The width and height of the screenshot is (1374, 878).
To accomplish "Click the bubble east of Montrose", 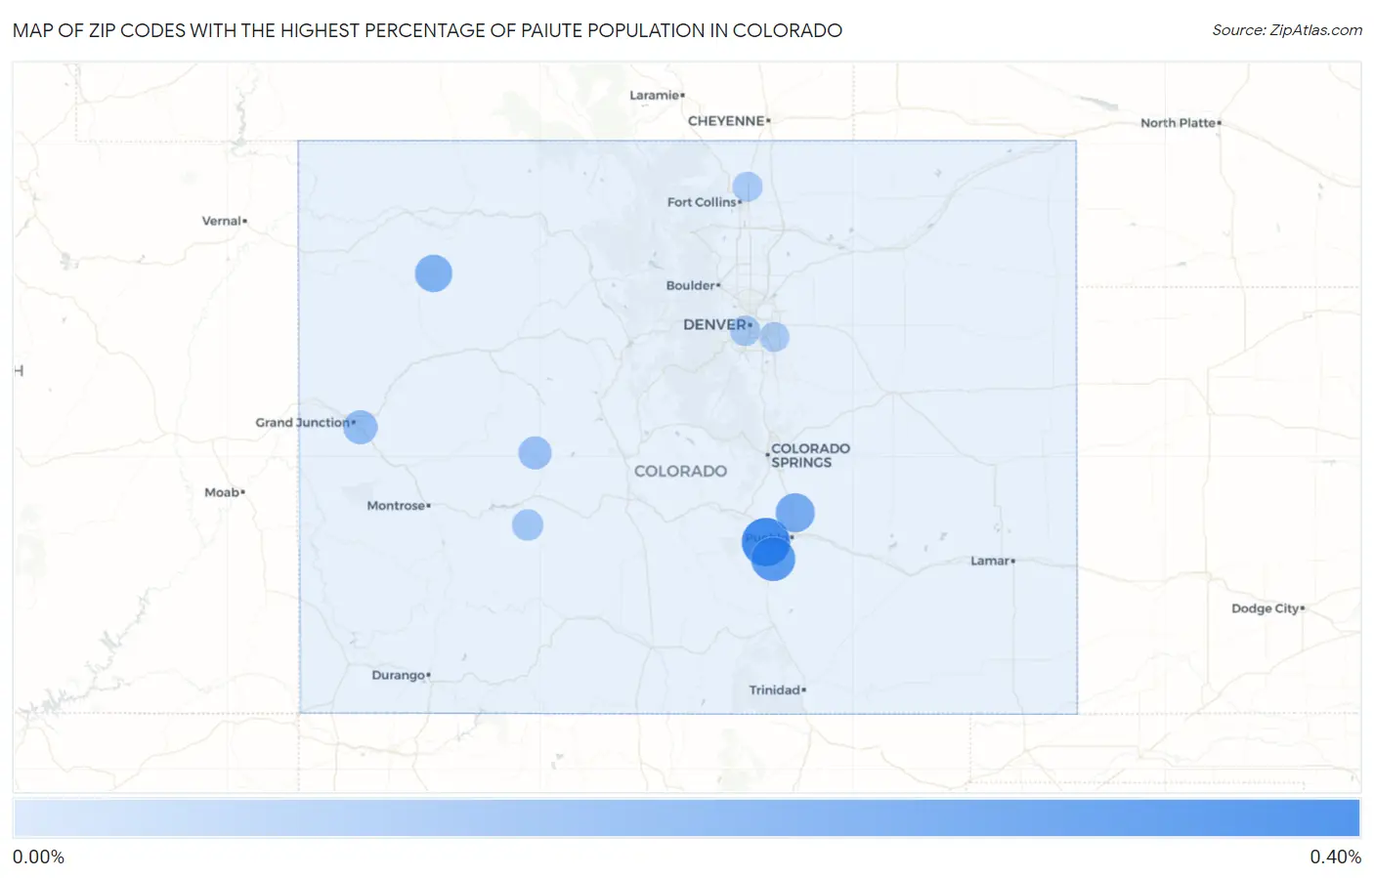I will pyautogui.click(x=528, y=524).
